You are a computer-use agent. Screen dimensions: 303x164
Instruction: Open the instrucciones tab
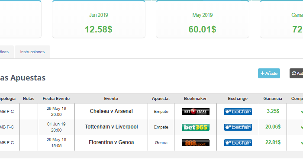pyautogui.click(x=32, y=52)
